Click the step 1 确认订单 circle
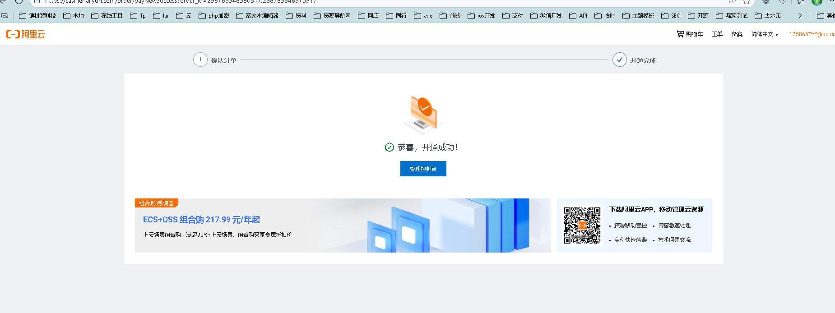This screenshot has height=313, width=835. (200, 60)
